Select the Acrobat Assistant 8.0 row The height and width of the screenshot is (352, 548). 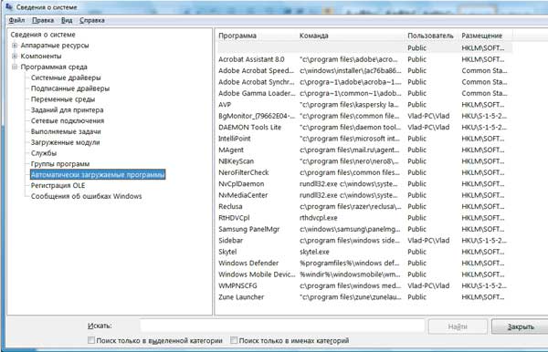[x=364, y=59]
